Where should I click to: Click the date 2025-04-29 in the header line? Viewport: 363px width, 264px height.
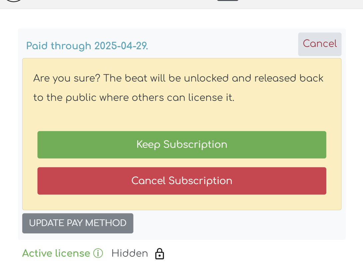121,46
